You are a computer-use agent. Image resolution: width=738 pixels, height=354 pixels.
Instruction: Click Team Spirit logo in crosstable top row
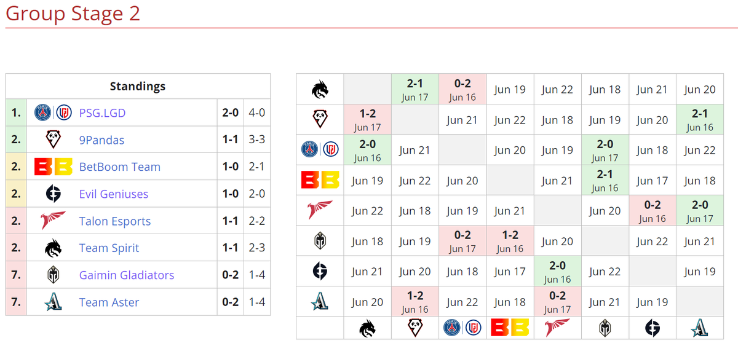tap(320, 90)
